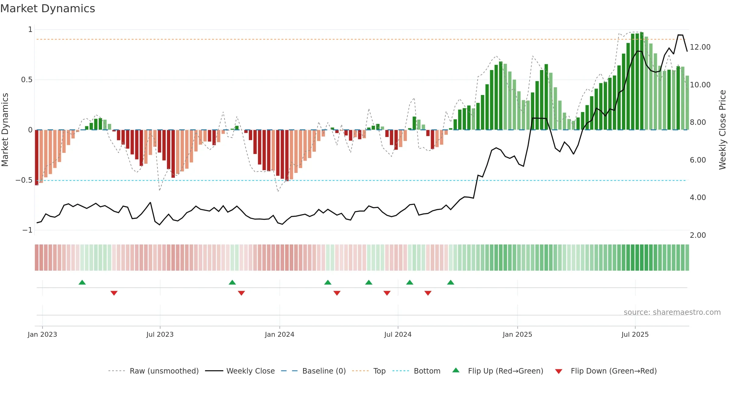Toggle the Raw (unsmoothed) legend entry
The width and height of the screenshot is (731, 411).
[x=154, y=371]
